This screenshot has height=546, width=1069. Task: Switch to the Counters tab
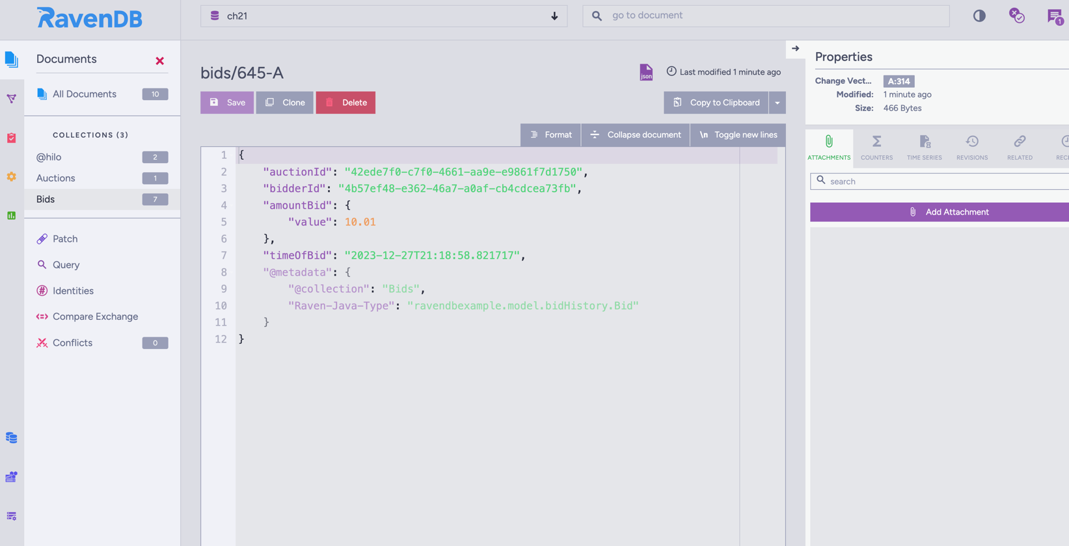click(876, 148)
